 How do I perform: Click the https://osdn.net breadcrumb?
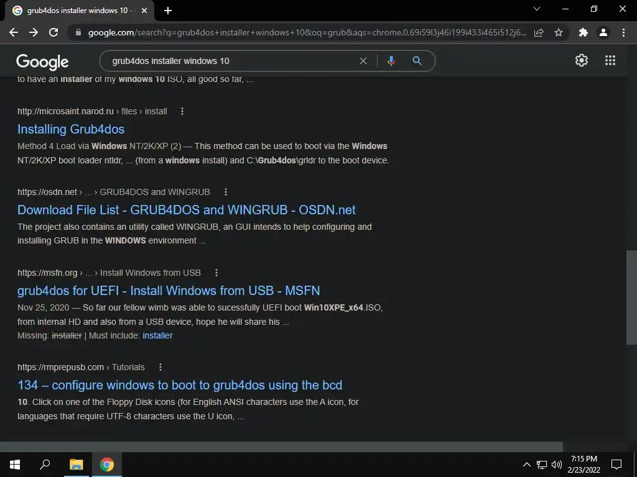point(47,192)
